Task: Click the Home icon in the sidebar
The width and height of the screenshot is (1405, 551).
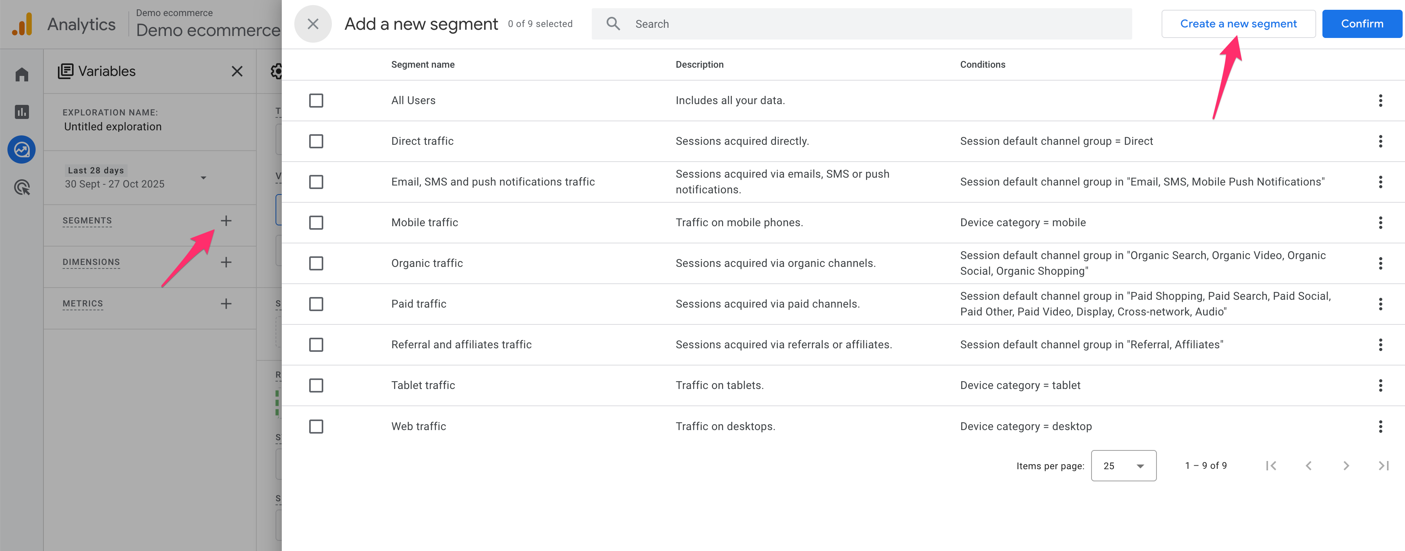Action: pos(22,74)
